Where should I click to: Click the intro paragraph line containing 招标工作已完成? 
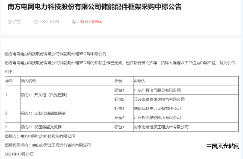pyautogui.click(x=120, y=63)
